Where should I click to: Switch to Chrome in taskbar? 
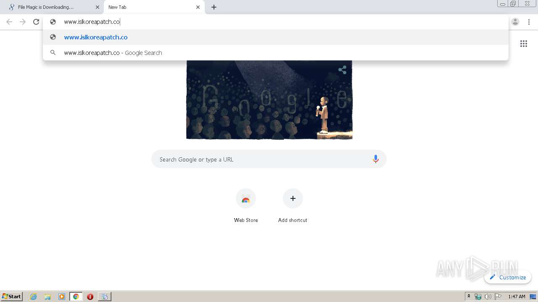coord(76,297)
